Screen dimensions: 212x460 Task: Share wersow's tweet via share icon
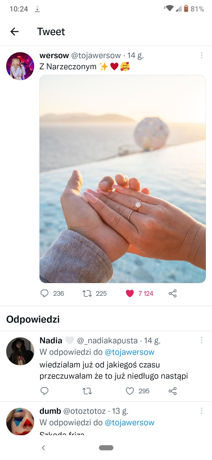(173, 293)
